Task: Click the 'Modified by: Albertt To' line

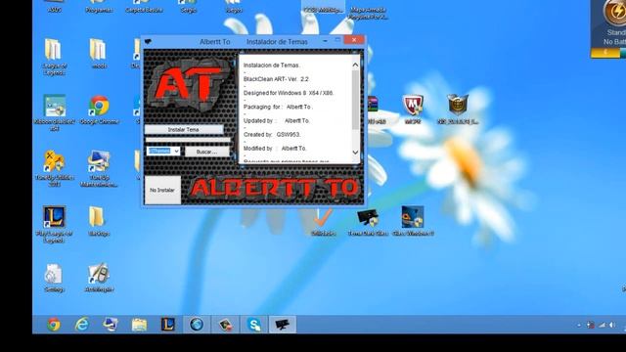Action: (275, 149)
